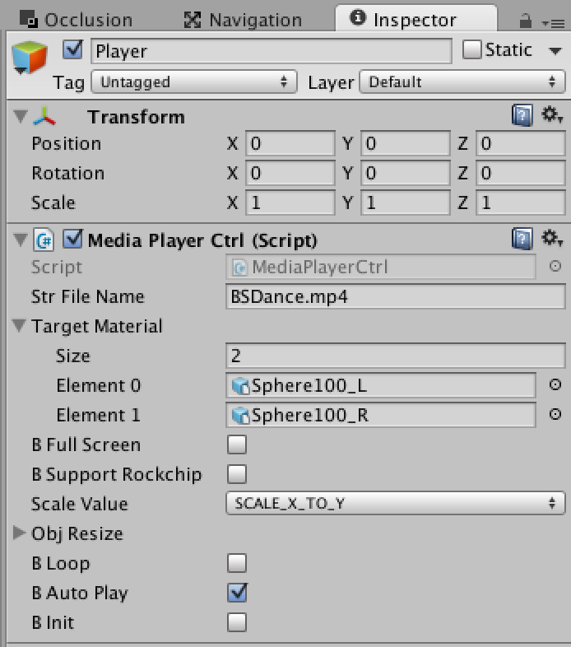
Task: Disable Media Player Ctrl script checkbox
Action: [x=73, y=239]
